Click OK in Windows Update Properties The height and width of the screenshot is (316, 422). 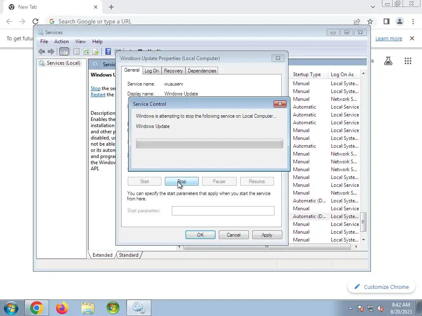click(200, 235)
